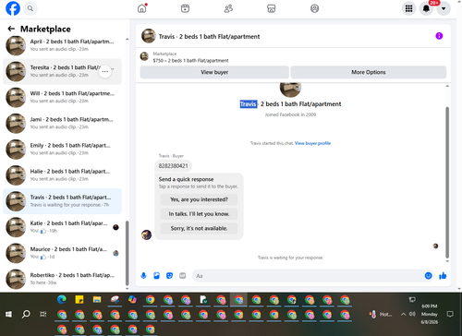This screenshot has width=462, height=336.
Task: Click the message input field Aa
Action: pyautogui.click(x=308, y=276)
